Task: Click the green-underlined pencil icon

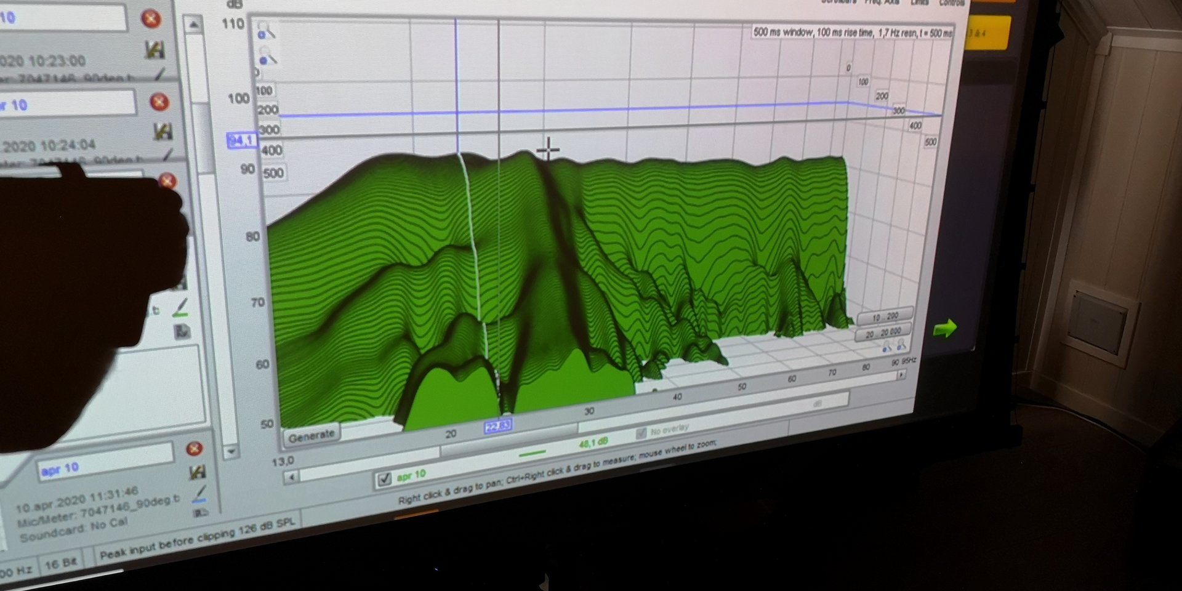Action: [x=180, y=308]
